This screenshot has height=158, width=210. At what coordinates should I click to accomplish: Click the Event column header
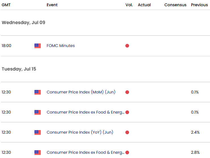(x=52, y=5)
